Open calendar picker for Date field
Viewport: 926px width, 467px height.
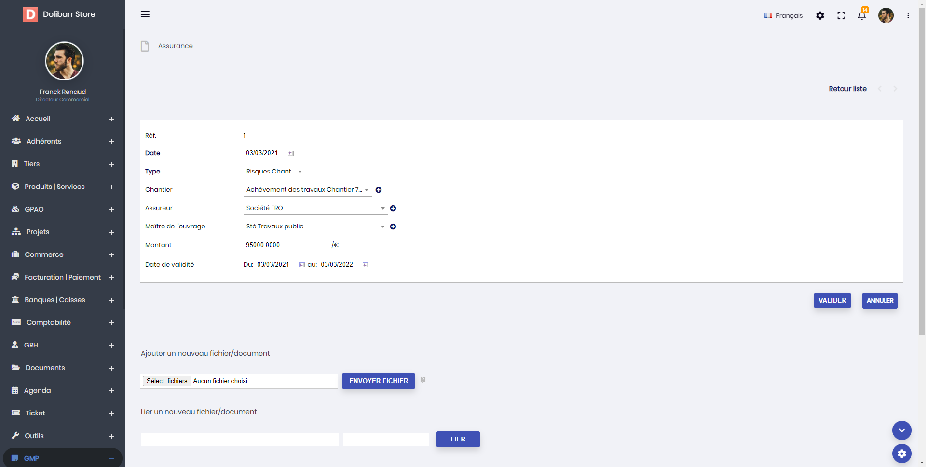(291, 153)
